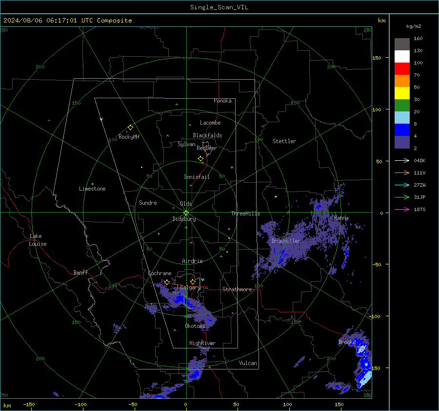Click the magenta 18TS arrow legend icon
Screen dimensions: 439x411
click(402, 209)
